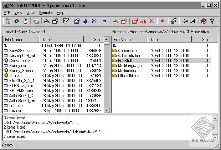Open the Local menu
Image resolution: width=221 pixels, height=150 pixels.
pos(31,12)
